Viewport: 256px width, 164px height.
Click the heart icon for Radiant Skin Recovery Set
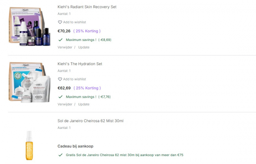tap(60, 22)
